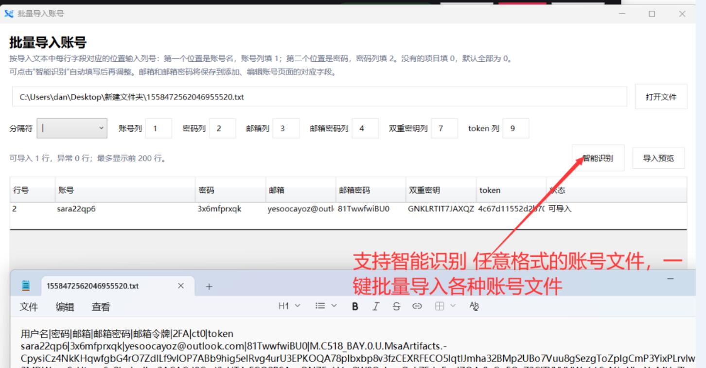The image size is (706, 368).
Task: Click the 邮箱密码列 number field
Action: coord(365,129)
